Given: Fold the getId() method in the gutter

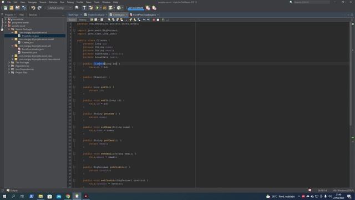Looking at the screenshot, I should (x=74, y=87).
